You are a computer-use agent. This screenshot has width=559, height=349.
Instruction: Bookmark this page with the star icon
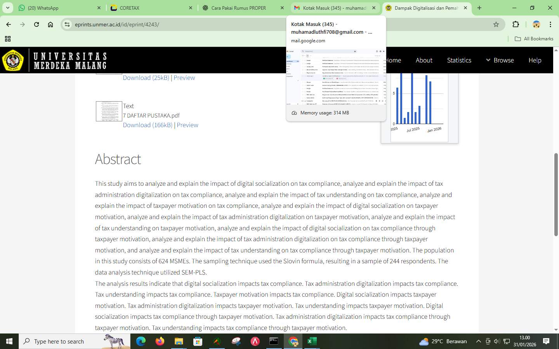pyautogui.click(x=496, y=24)
